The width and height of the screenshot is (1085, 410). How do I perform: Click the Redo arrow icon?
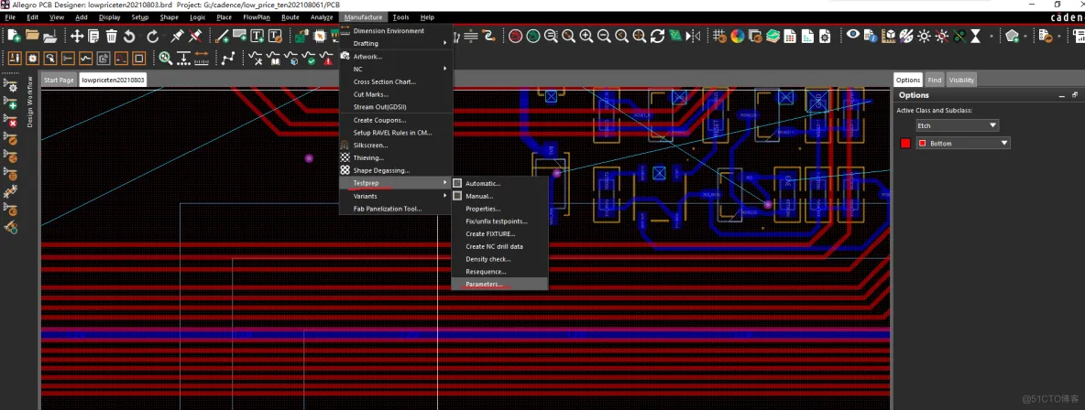[x=152, y=36]
